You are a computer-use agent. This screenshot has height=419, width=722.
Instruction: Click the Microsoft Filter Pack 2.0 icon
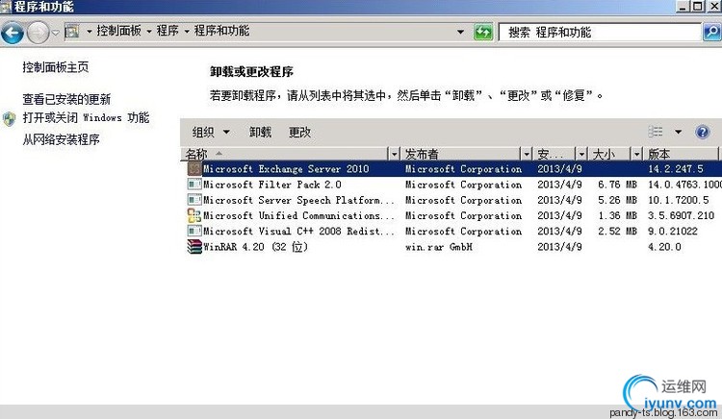(x=194, y=185)
